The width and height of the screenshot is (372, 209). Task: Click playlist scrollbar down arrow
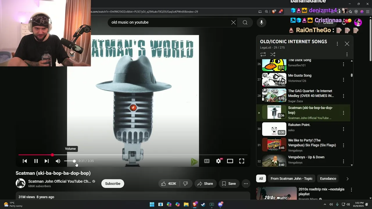[x=352, y=165]
